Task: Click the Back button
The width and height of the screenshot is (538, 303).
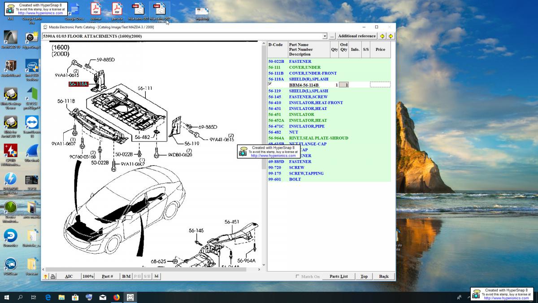Action: [x=384, y=277]
